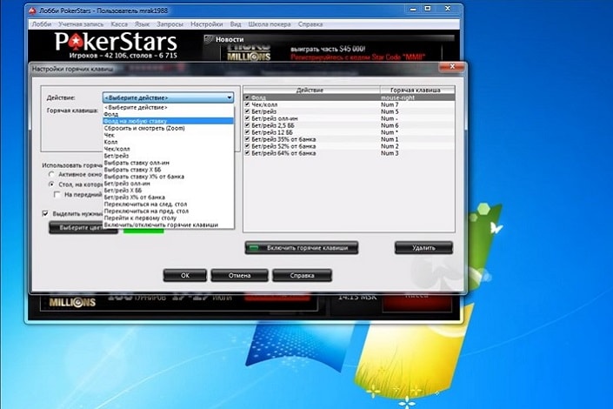Click the Отмена button
Screen dimensions: 613x409
pos(240,276)
